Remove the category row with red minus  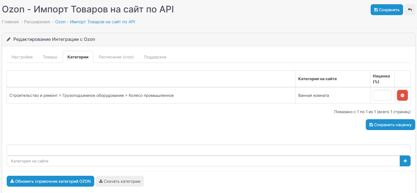pyautogui.click(x=402, y=95)
